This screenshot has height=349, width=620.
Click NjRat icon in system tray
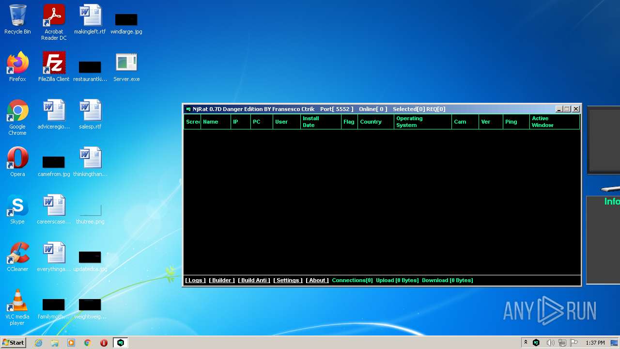536,343
